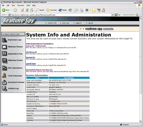The image size is (143, 127).
Task: Open the Tools menu
Action: tap(28, 5)
